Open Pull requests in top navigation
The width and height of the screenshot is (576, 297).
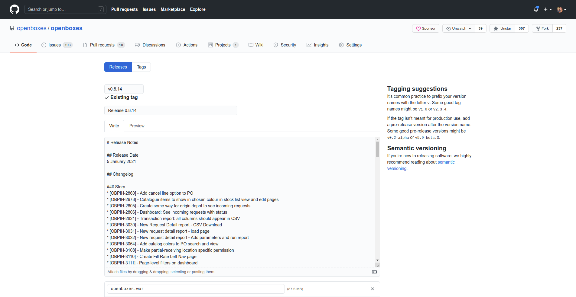125,9
